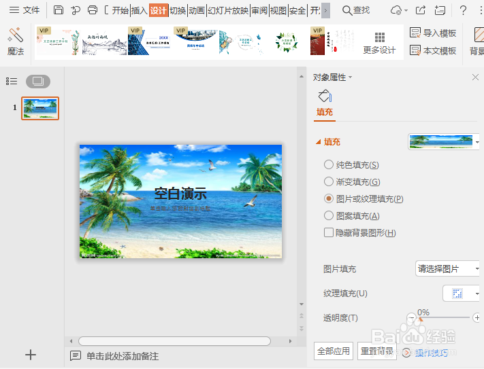Select slide 1 thumbnail
Viewport: 484px width, 369px height.
click(x=40, y=109)
